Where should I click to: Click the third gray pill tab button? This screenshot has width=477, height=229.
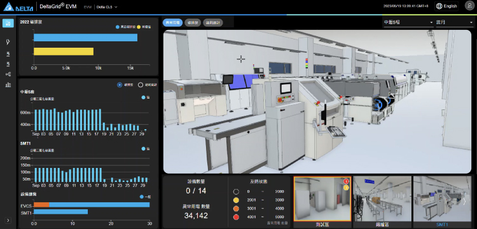point(213,22)
